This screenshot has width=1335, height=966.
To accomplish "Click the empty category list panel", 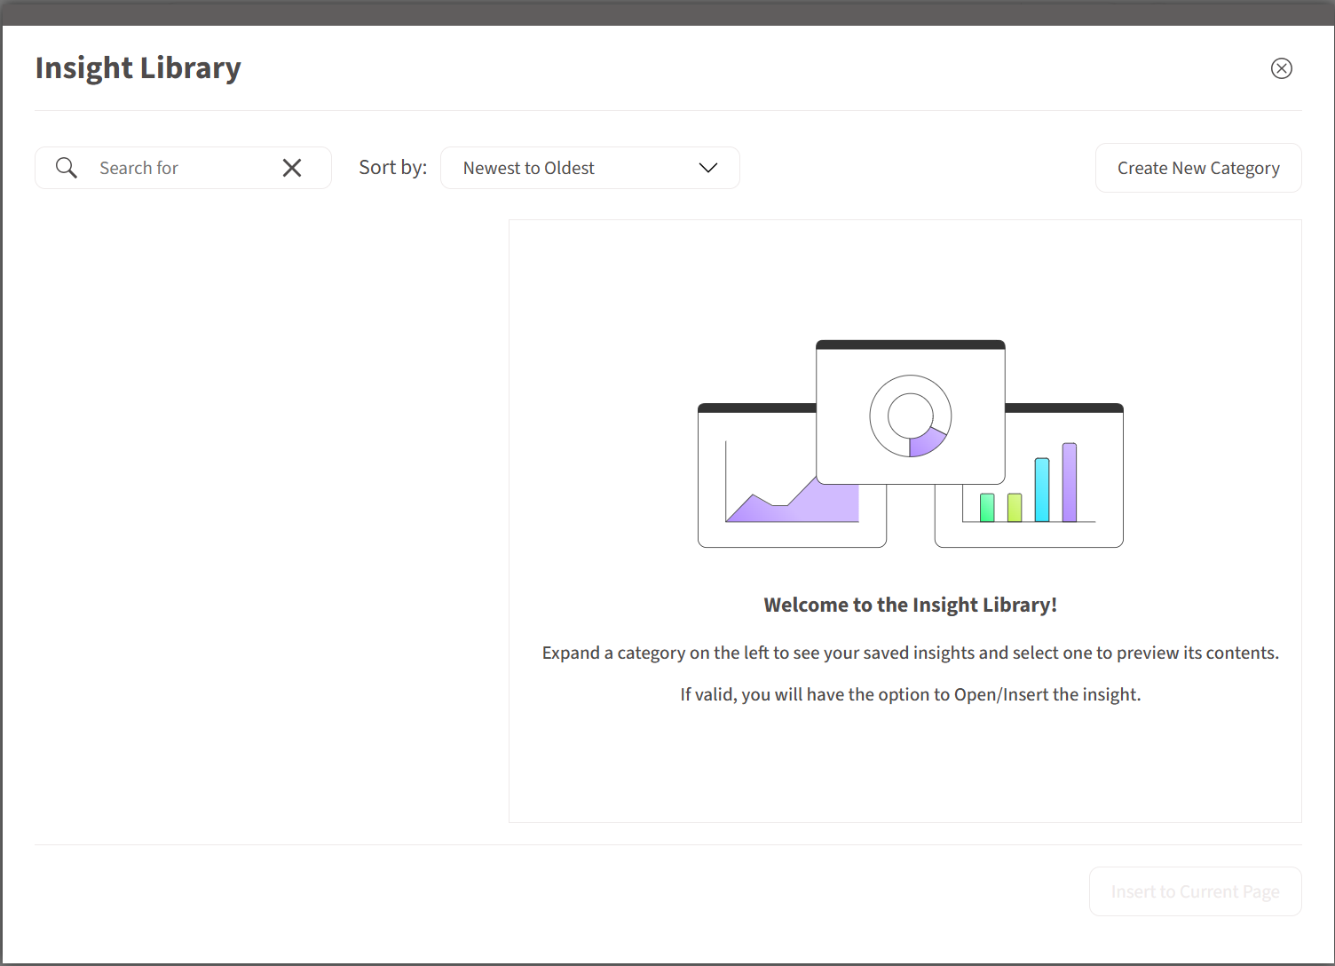I will (x=266, y=521).
